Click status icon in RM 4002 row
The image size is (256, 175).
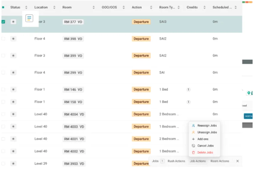[14, 151]
